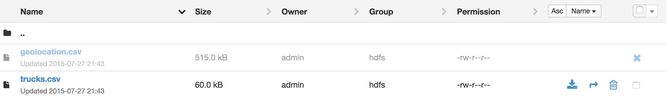Open the trucks.csv file link
This screenshot has height=112, width=667.
[x=40, y=79]
